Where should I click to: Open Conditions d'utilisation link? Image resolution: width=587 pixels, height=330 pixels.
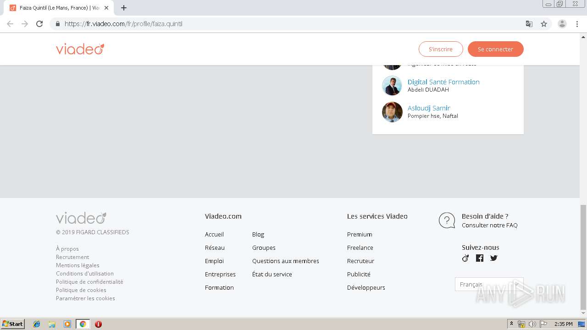pyautogui.click(x=85, y=274)
